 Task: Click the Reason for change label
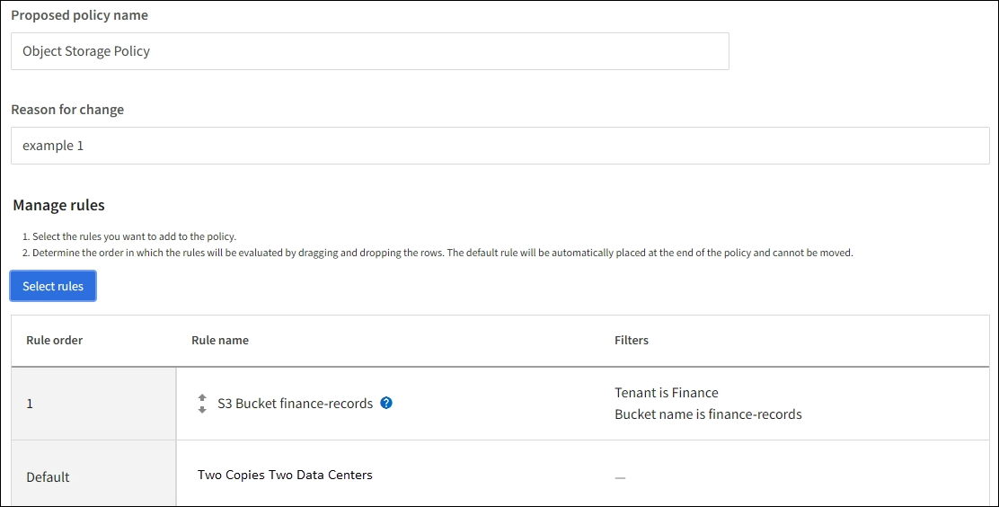[67, 110]
